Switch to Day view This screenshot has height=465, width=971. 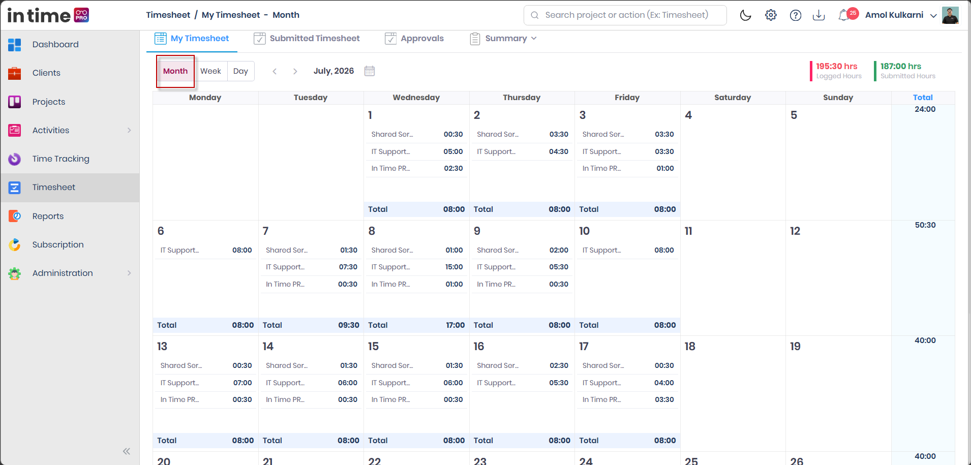click(x=240, y=71)
